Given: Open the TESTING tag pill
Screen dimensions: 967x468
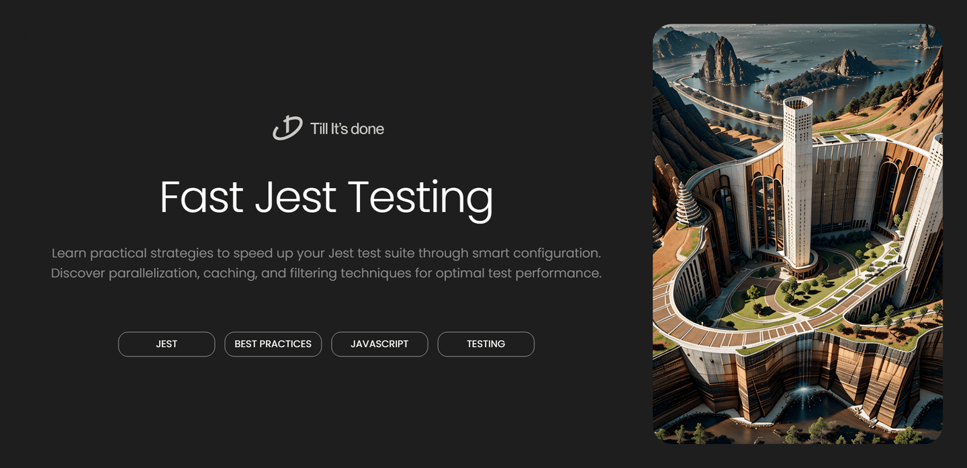Looking at the screenshot, I should pyautogui.click(x=486, y=344).
